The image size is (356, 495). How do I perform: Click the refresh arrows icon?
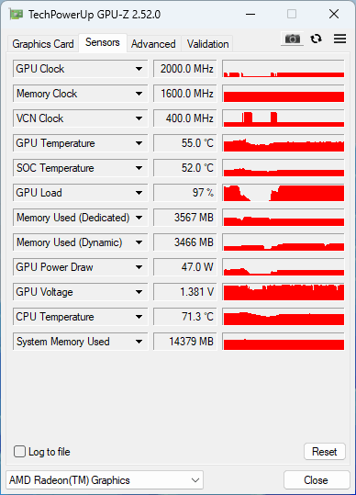[316, 39]
